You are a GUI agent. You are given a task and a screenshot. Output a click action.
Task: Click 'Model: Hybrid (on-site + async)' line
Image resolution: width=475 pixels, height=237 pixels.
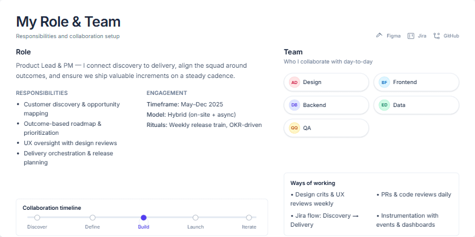pos(191,115)
